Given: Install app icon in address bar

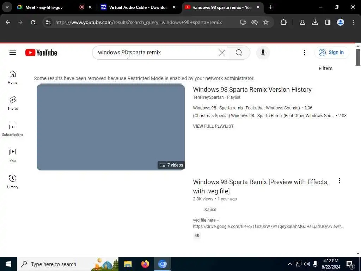Looking at the screenshot, I should click(x=243, y=22).
